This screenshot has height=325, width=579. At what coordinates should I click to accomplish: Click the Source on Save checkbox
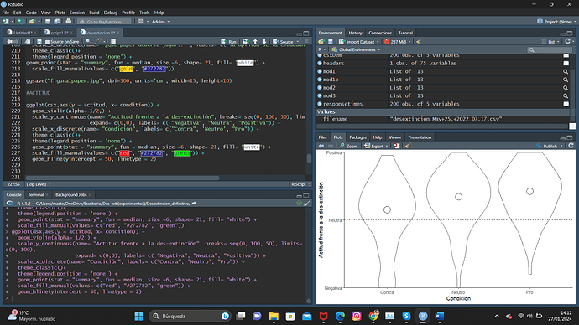click(x=47, y=42)
